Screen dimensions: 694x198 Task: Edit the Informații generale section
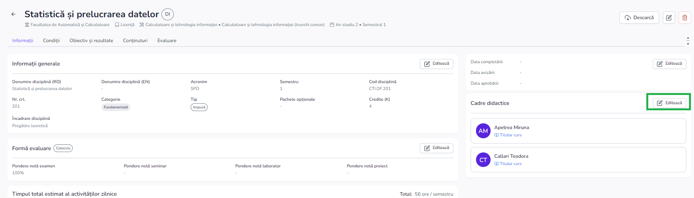pyautogui.click(x=436, y=64)
